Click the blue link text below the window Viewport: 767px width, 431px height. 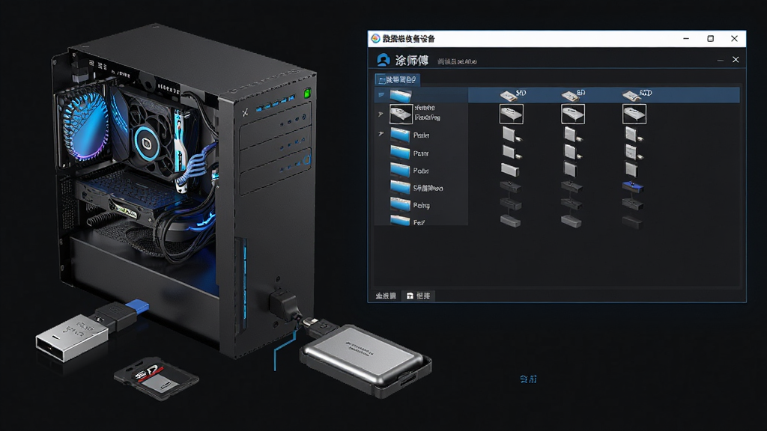(528, 379)
